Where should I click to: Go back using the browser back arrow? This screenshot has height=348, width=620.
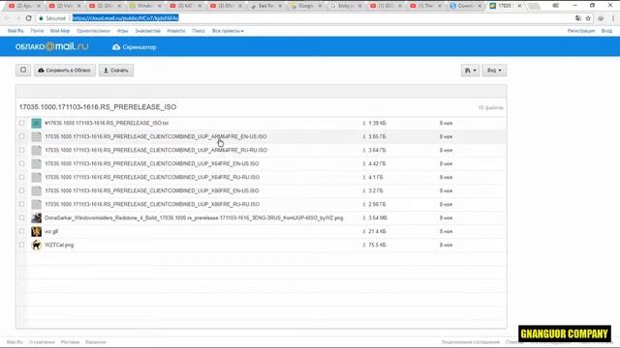(7, 18)
